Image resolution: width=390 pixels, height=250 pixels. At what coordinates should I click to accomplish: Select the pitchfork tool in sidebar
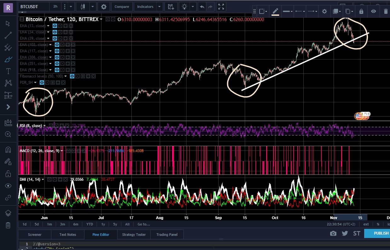[8, 47]
